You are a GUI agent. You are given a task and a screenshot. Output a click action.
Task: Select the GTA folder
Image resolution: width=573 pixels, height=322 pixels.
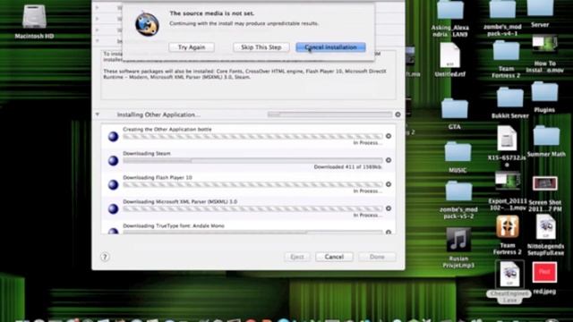[x=454, y=109]
